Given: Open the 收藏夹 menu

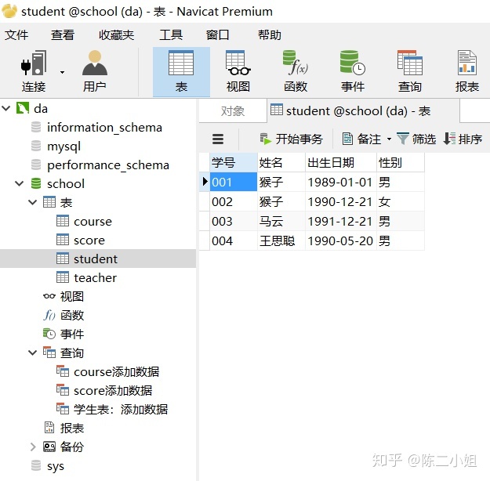Looking at the screenshot, I should (x=116, y=34).
